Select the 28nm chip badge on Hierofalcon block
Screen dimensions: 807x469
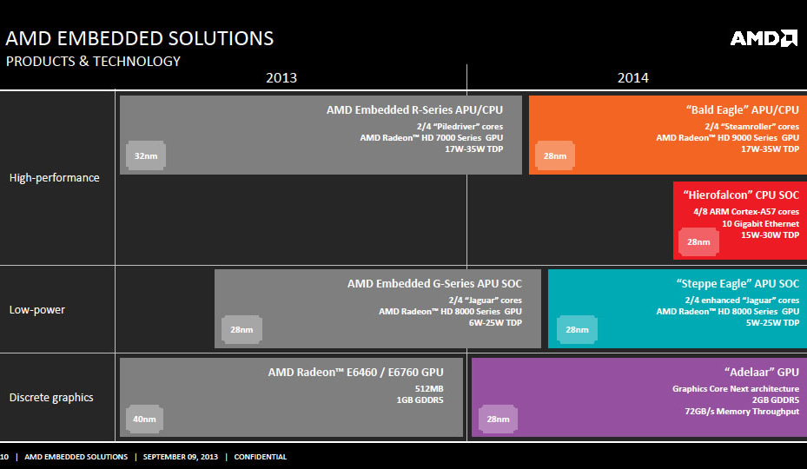(x=698, y=241)
